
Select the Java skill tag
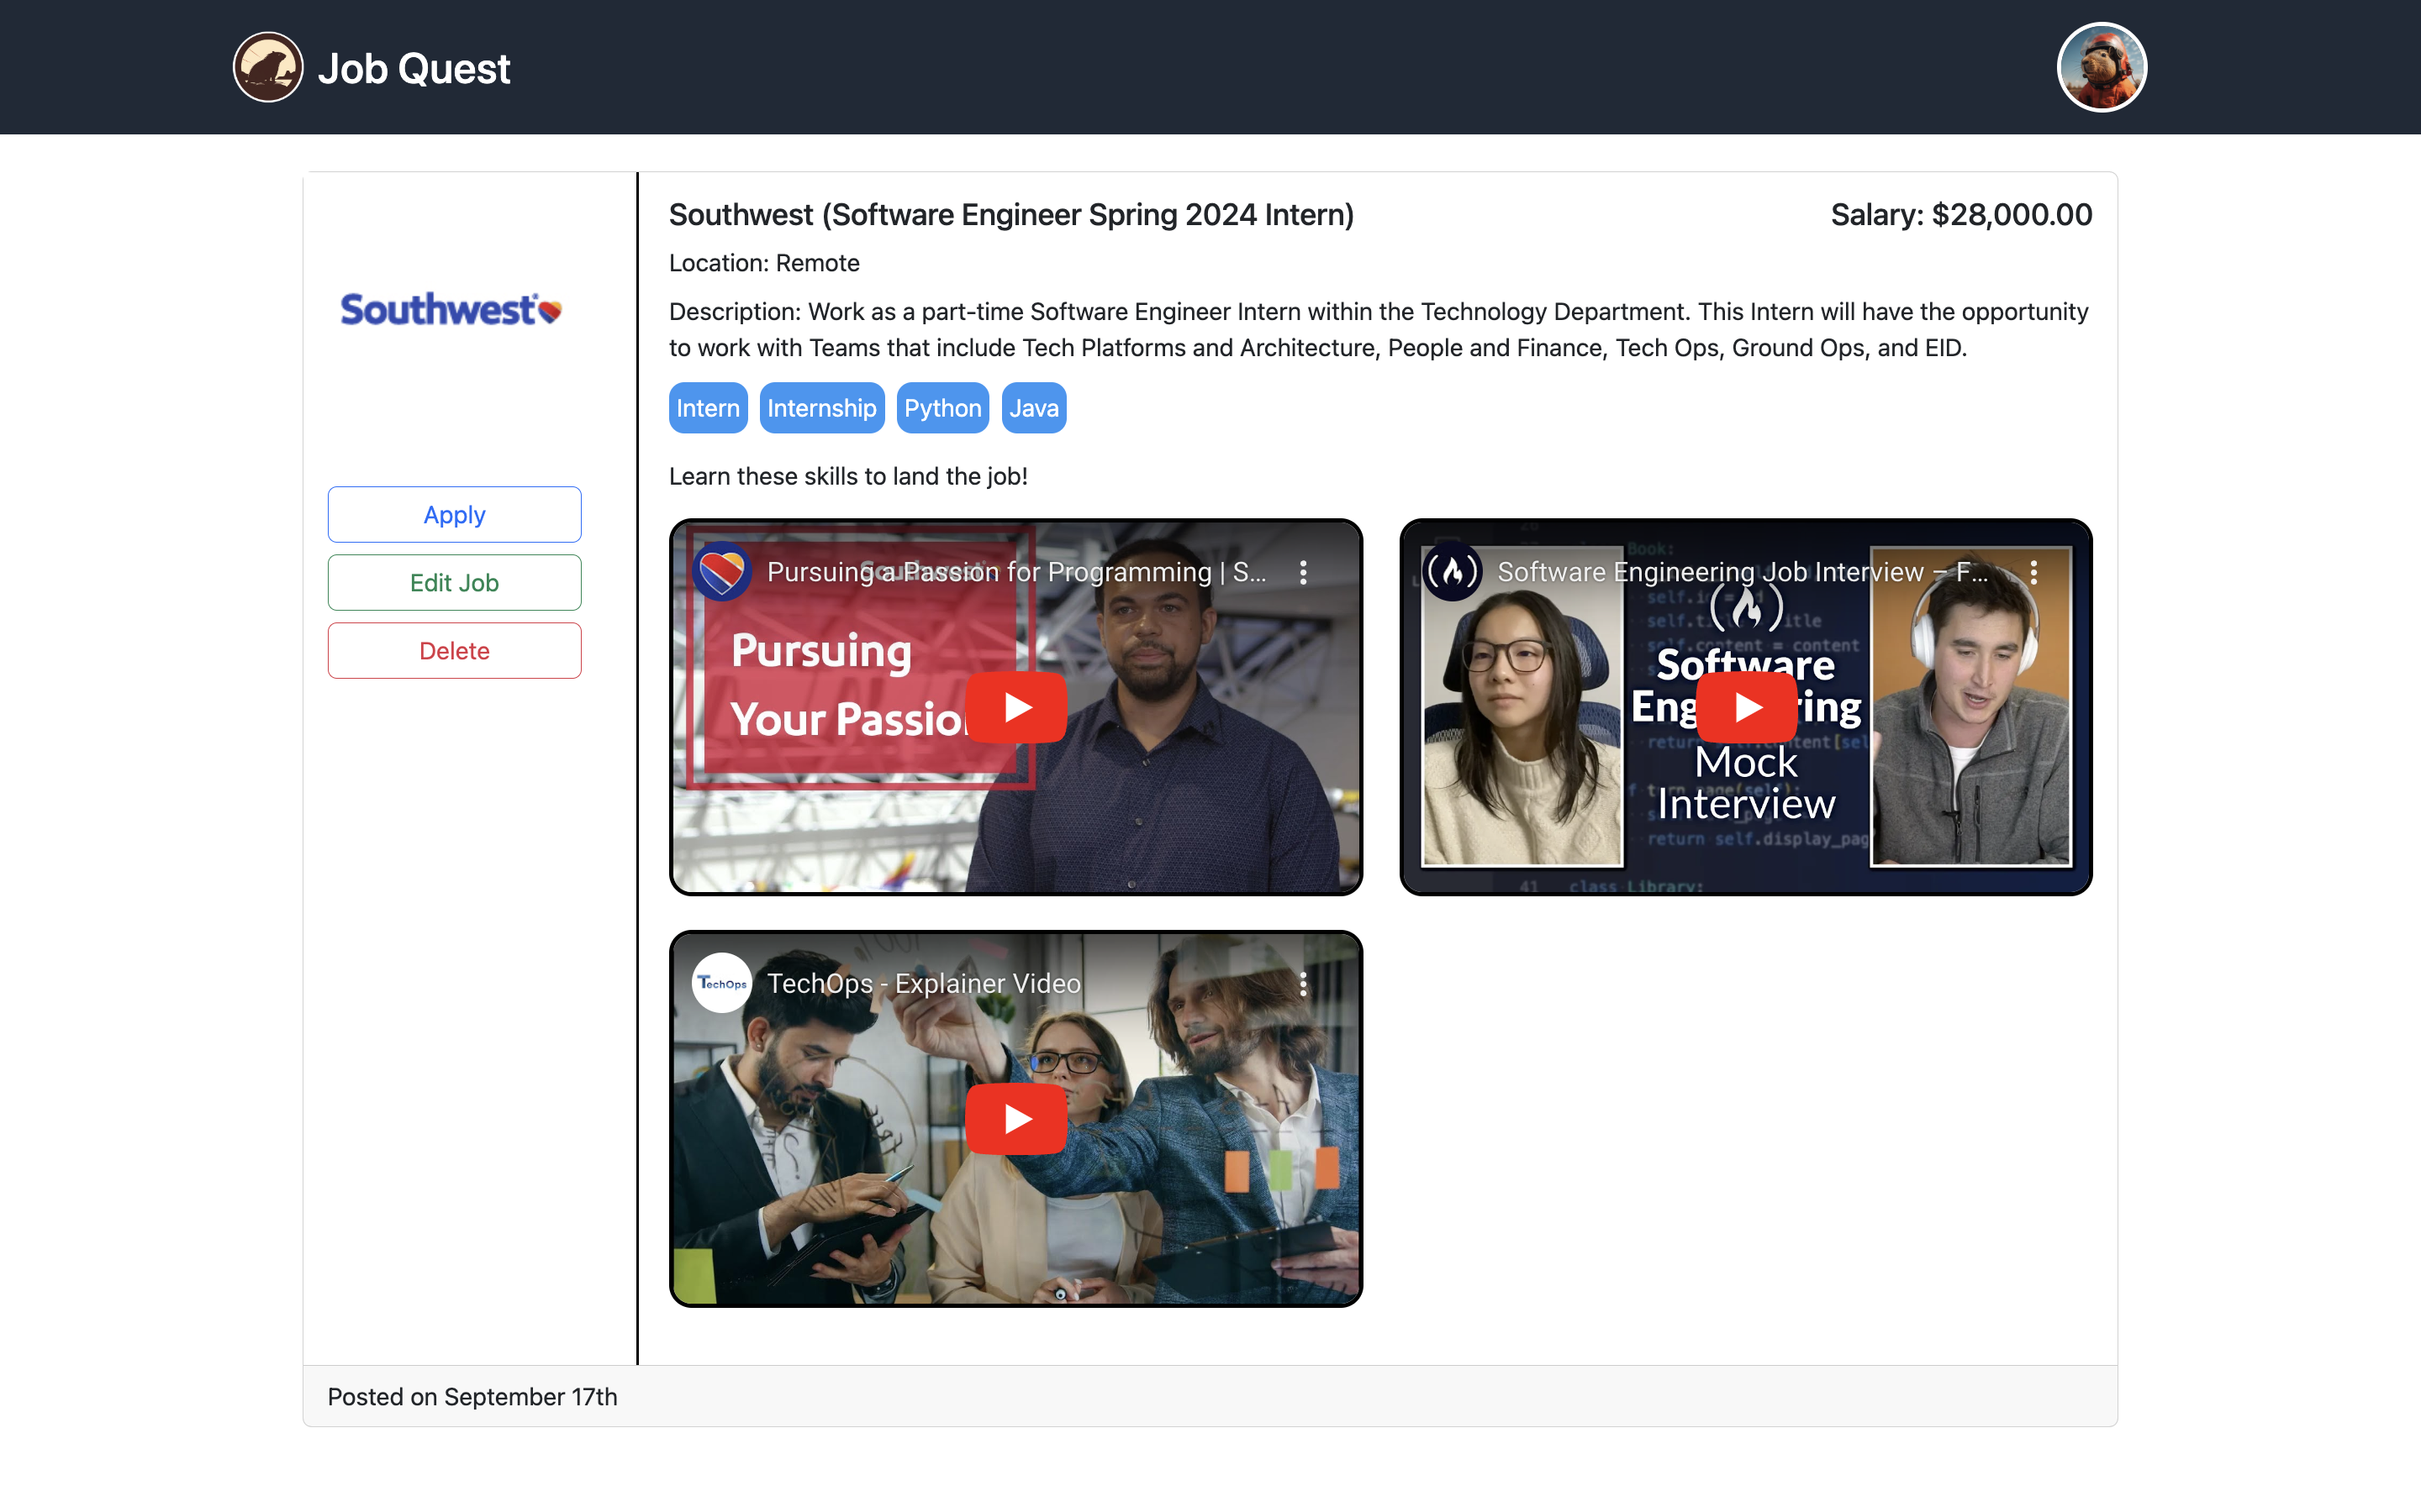[x=1033, y=408]
